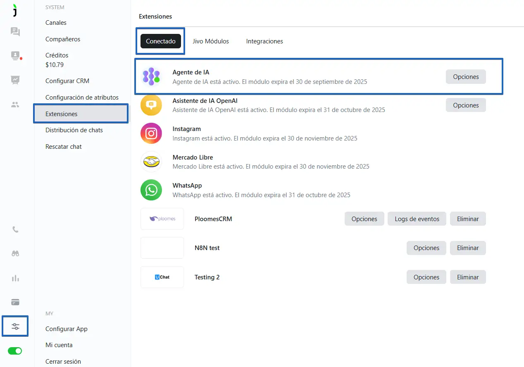524x367 pixels.
Task: Open the phone calls icon
Action: (15, 230)
